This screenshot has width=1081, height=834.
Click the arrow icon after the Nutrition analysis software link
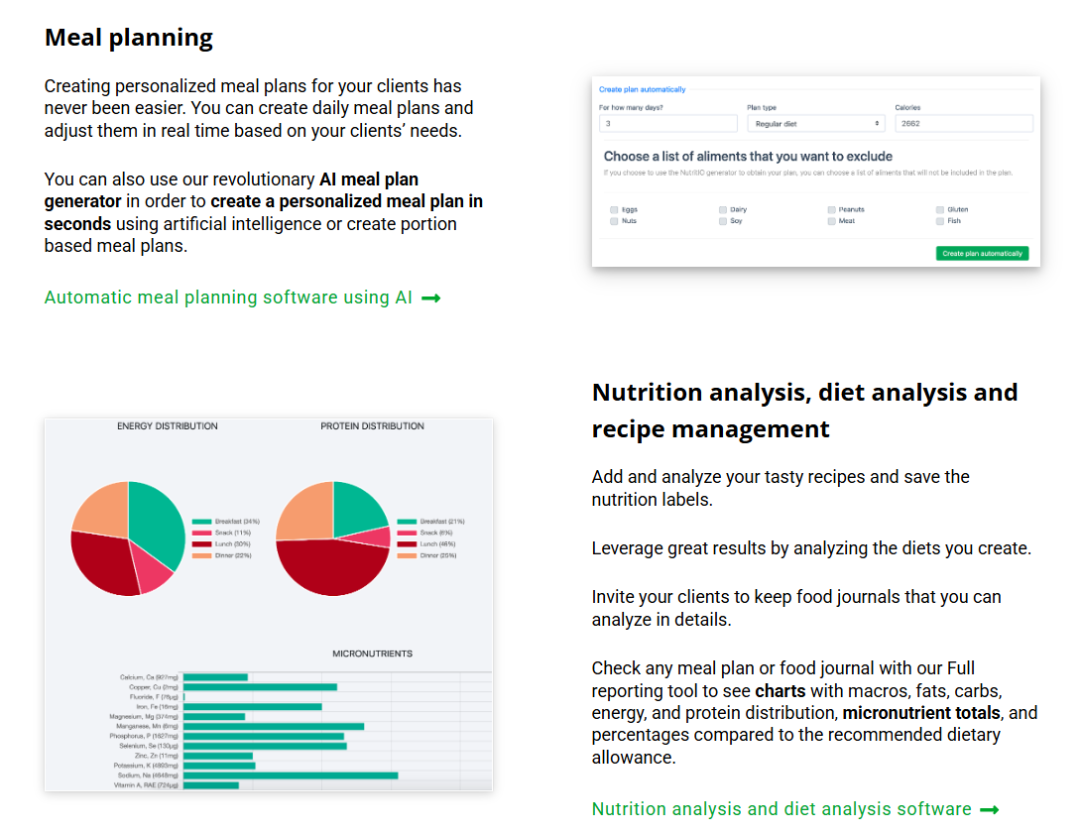click(x=989, y=810)
